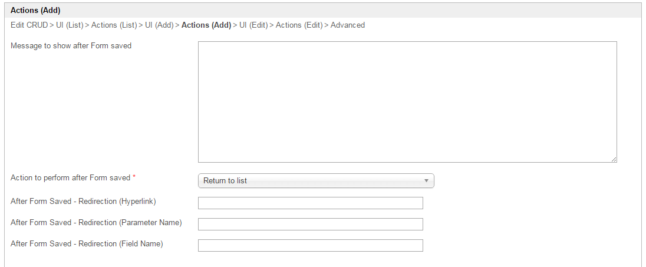Image resolution: width=646 pixels, height=267 pixels.
Task: Focus the Redirection (Parameter Name) text field
Action: click(x=310, y=225)
